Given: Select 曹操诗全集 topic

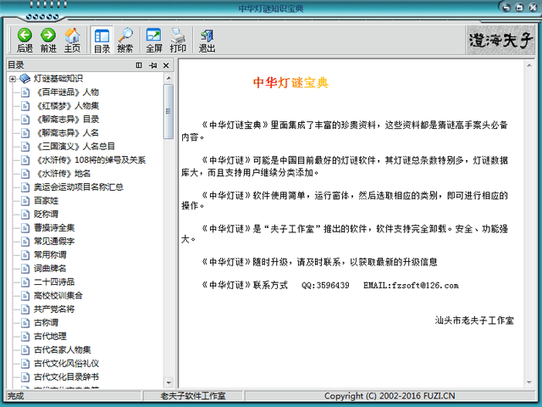Looking at the screenshot, I should click(x=54, y=228).
